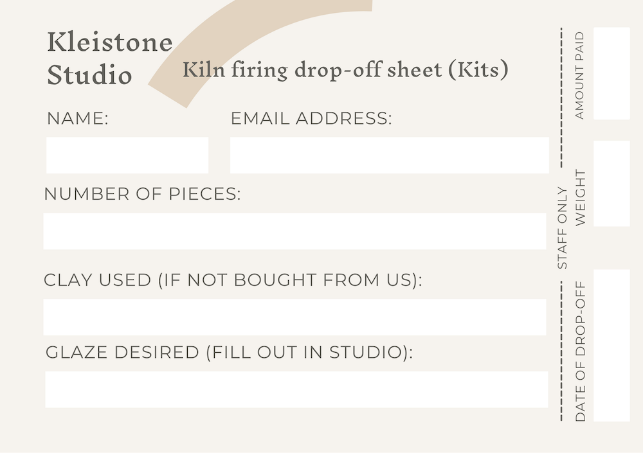Click the DATE OF DROP-OFF vertical label

coord(581,351)
